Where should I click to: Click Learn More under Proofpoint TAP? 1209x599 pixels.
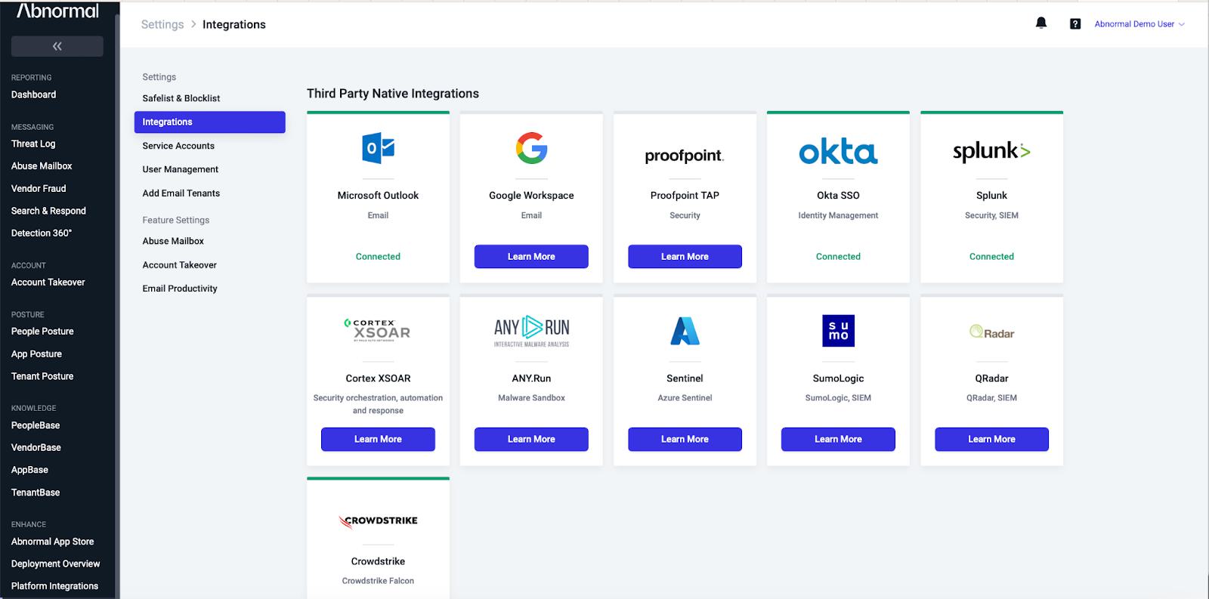click(685, 257)
